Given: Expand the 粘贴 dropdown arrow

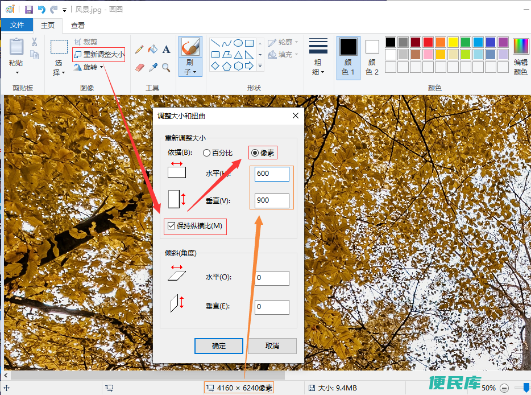Looking at the screenshot, I should [x=17, y=72].
